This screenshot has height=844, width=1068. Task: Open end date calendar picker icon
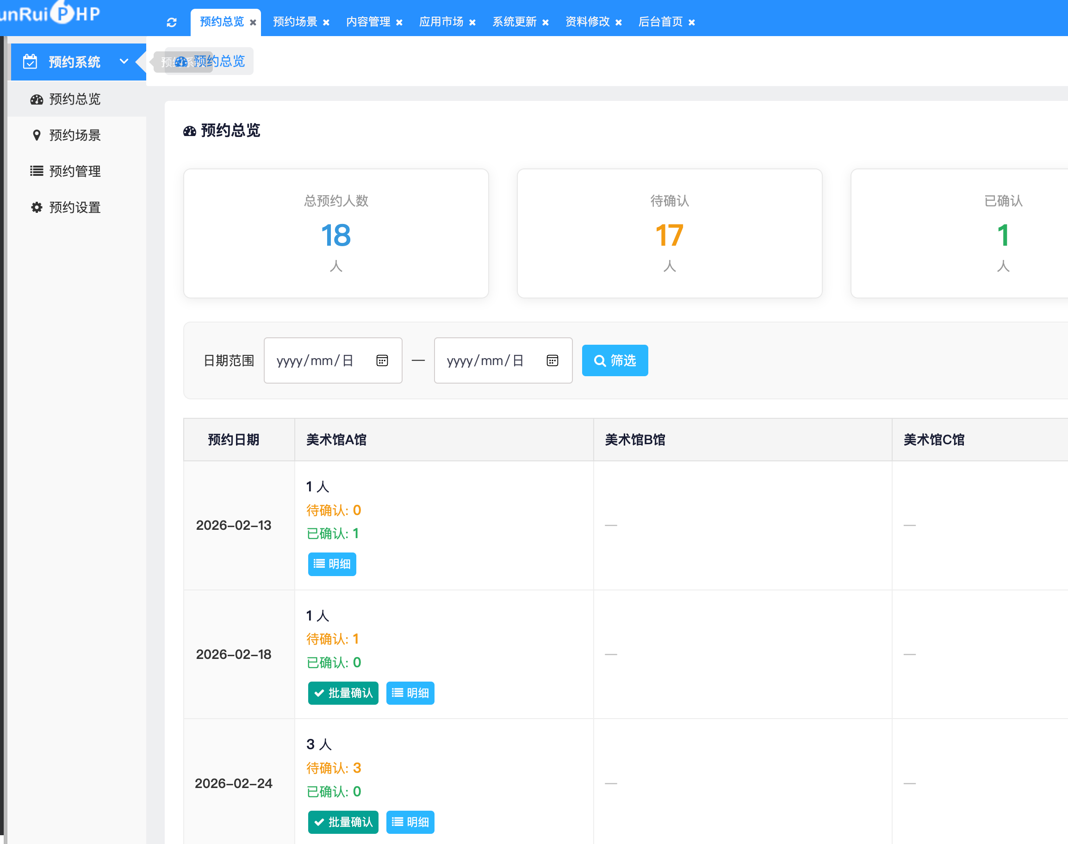tap(552, 361)
